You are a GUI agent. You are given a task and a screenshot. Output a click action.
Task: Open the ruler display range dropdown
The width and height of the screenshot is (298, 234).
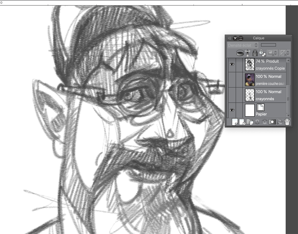[284, 53]
